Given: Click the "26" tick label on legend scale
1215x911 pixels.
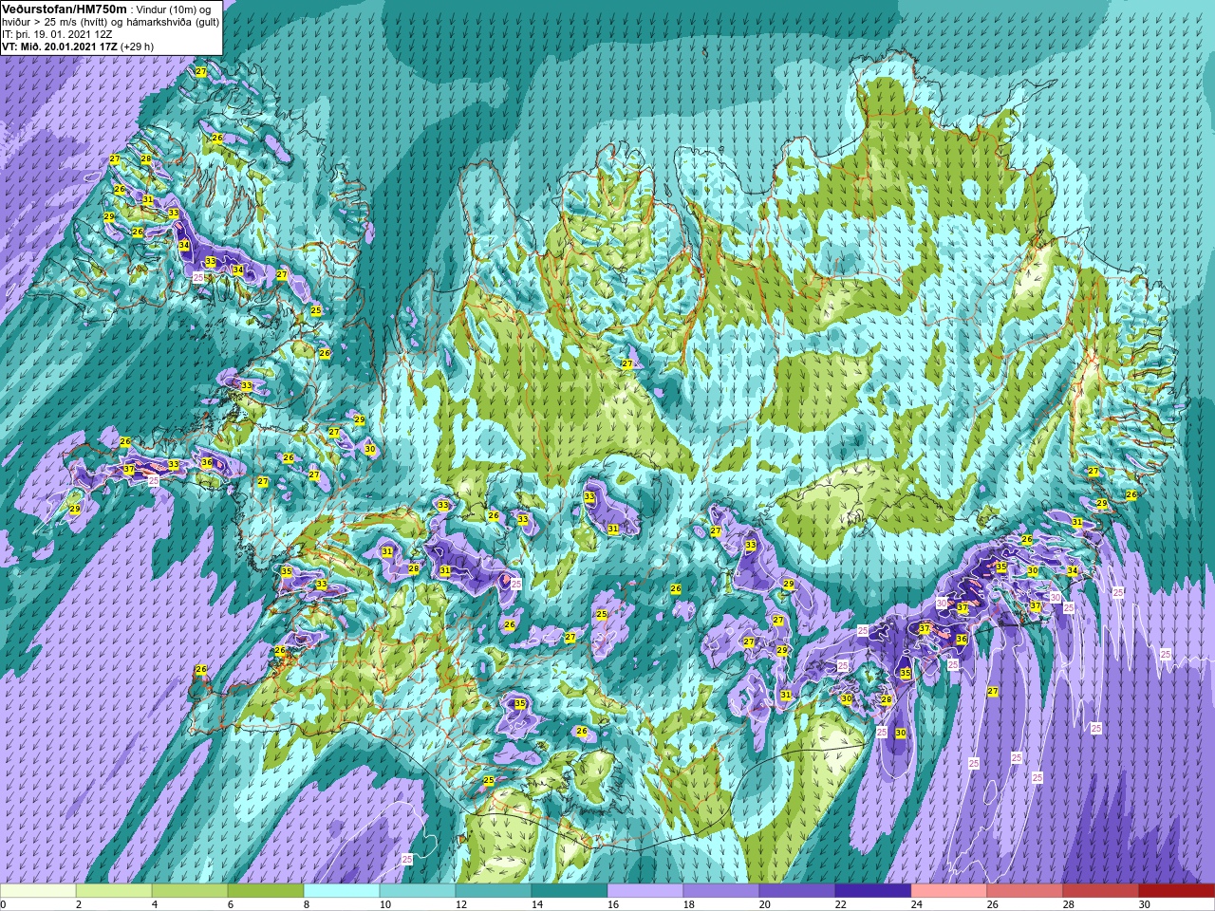Looking at the screenshot, I should (993, 905).
